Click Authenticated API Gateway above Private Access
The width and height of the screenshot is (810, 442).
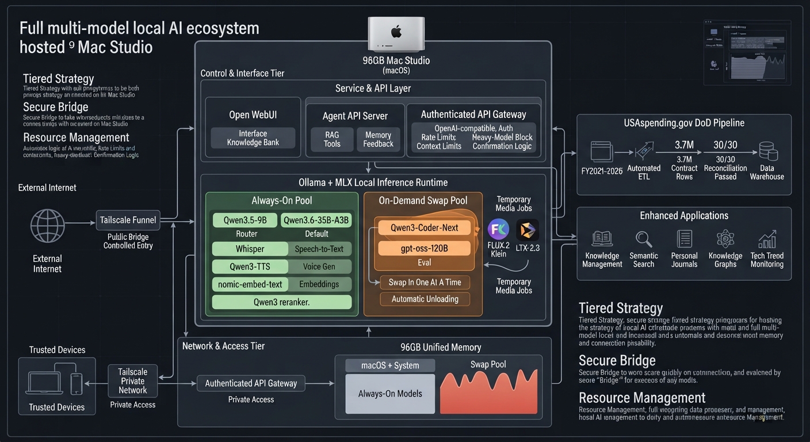(251, 383)
